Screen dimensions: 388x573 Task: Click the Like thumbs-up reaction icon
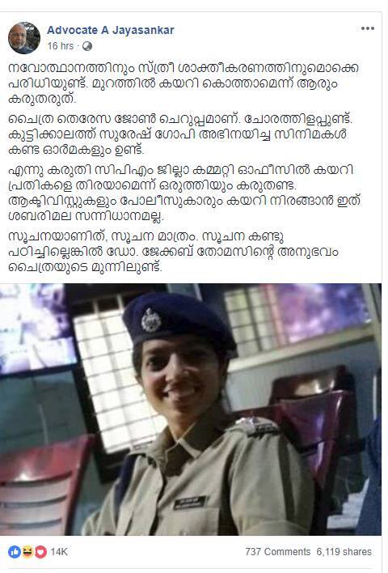[x=15, y=552]
